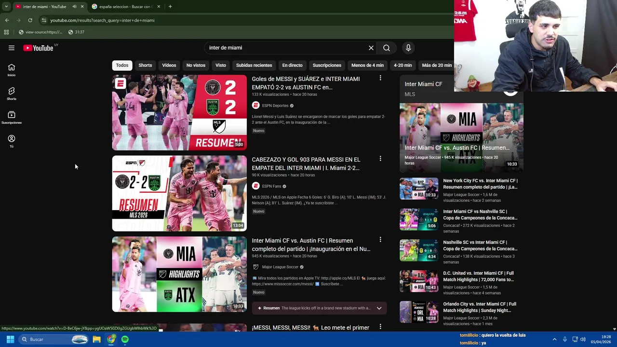The image size is (617, 347).
Task: Open Spotify from the taskbar
Action: point(125,339)
